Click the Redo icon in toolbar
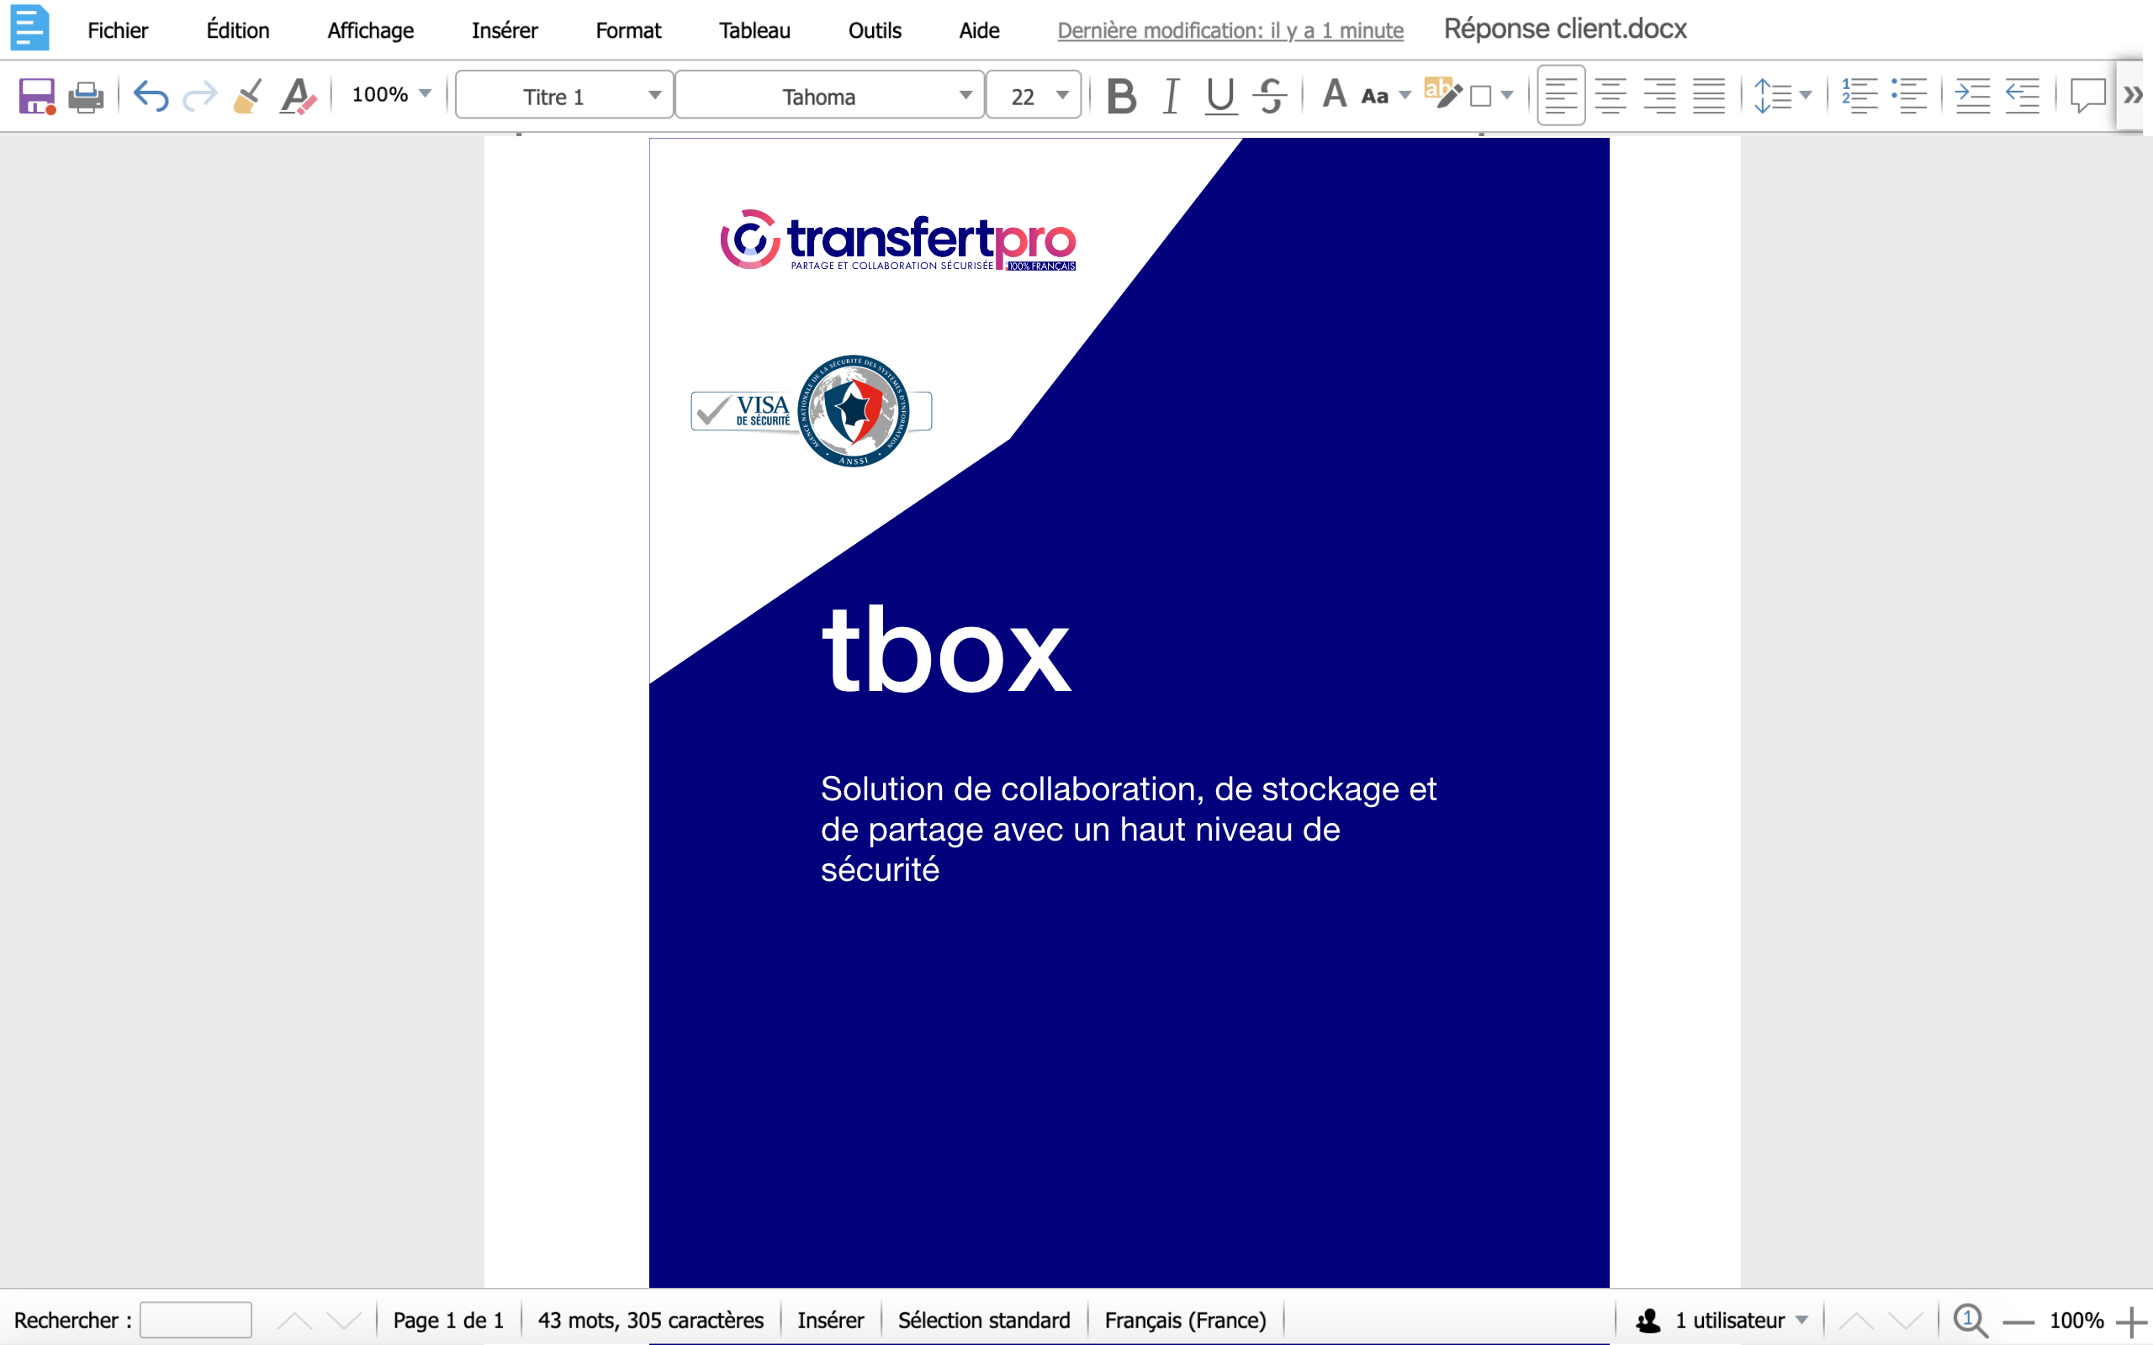Viewport: 2153px width, 1345px height. 198,96
